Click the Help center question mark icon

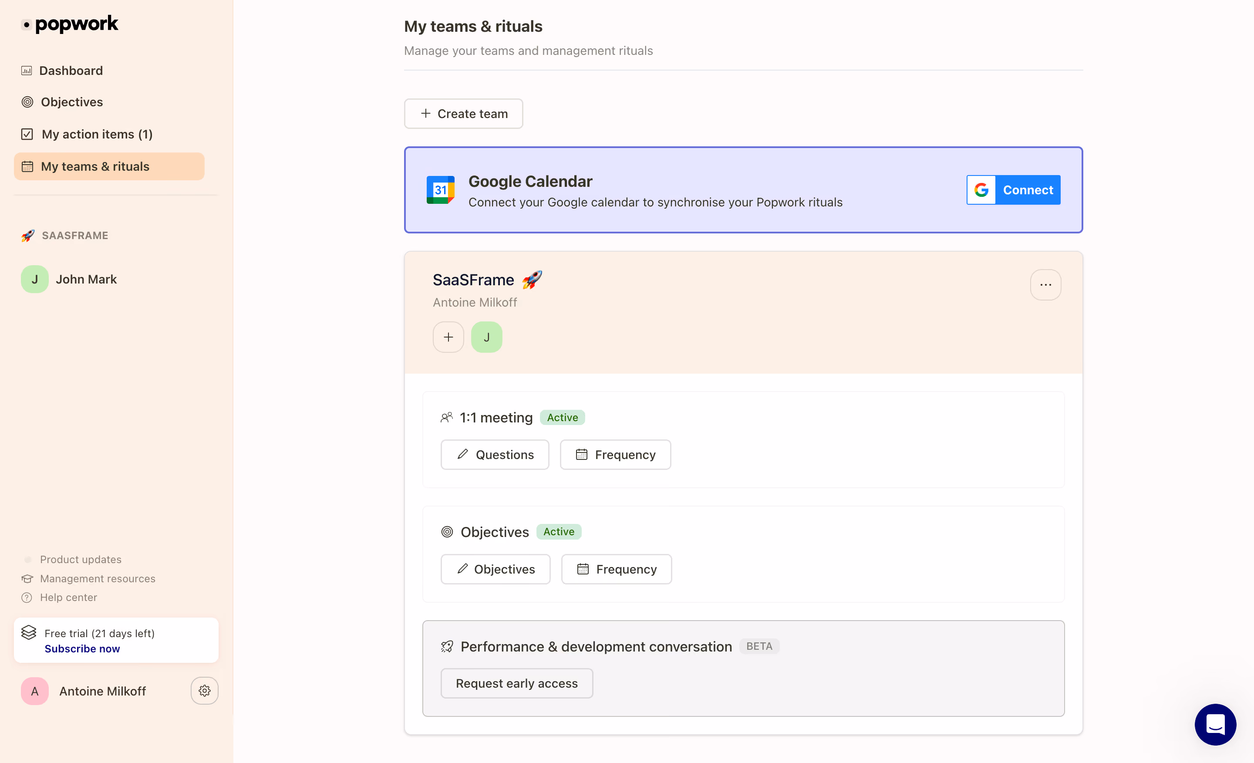point(27,598)
